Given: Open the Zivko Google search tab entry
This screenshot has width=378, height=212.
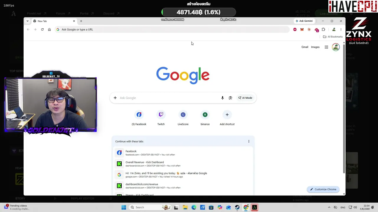Looking at the screenshot, I should point(183,175).
